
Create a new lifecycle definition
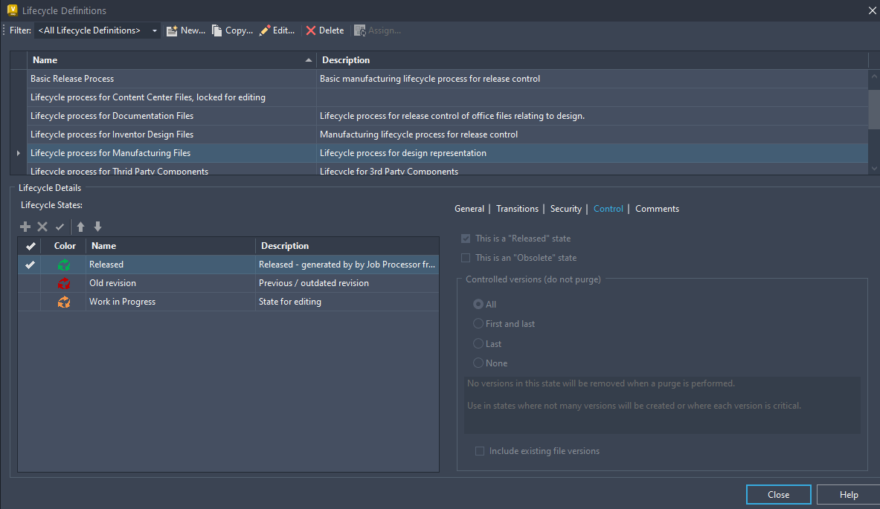(184, 30)
